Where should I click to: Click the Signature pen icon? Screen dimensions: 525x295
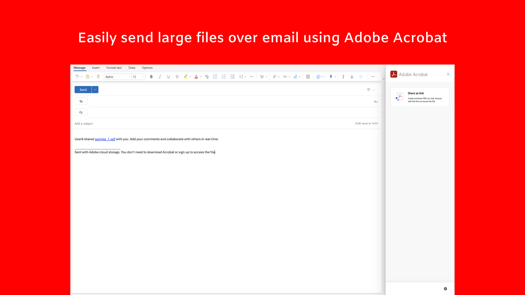(x=296, y=76)
